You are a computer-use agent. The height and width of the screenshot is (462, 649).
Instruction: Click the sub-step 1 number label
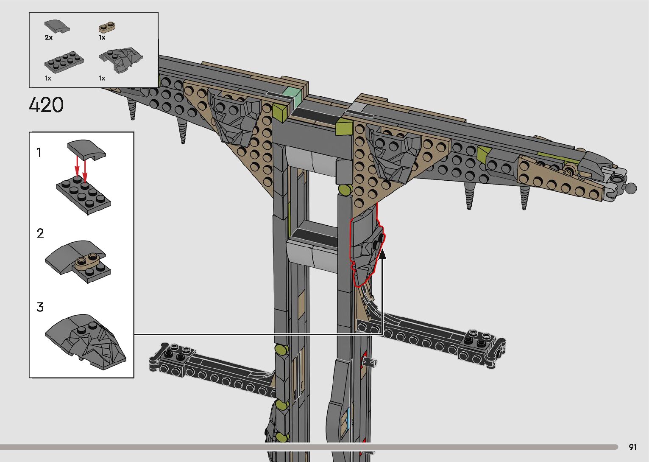pos(39,152)
